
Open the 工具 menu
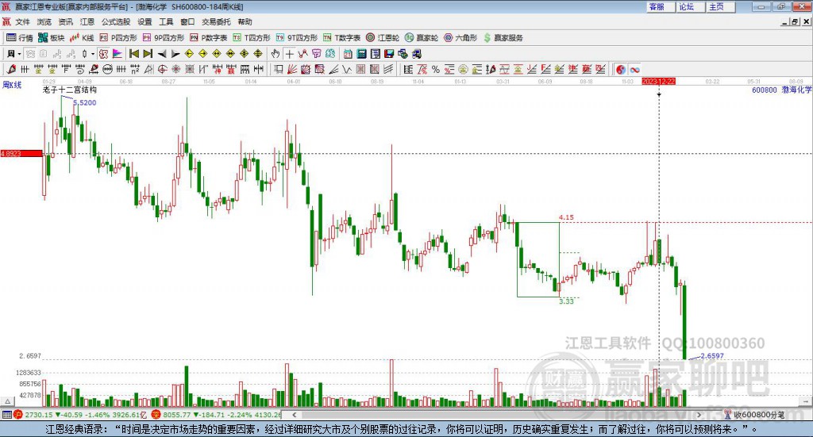[x=166, y=21]
